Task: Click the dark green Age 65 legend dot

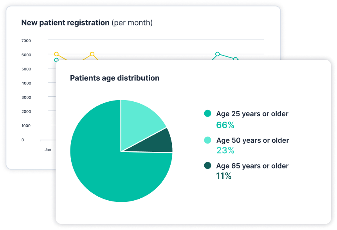Action: point(208,166)
